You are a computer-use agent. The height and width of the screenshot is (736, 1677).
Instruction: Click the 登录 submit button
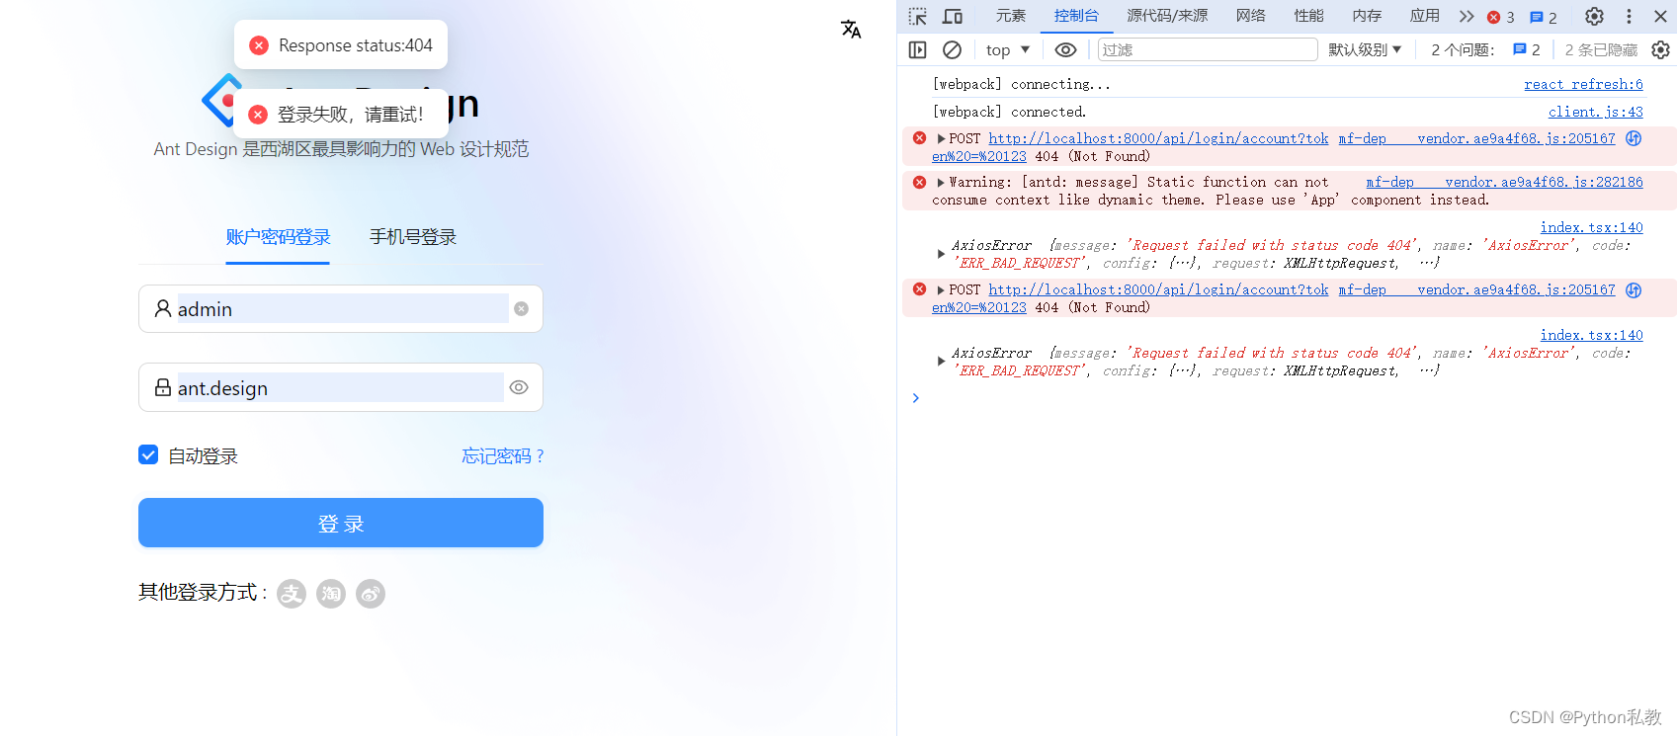click(x=341, y=523)
